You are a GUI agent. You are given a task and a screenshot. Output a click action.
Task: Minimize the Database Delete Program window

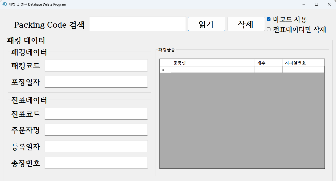[304, 4]
